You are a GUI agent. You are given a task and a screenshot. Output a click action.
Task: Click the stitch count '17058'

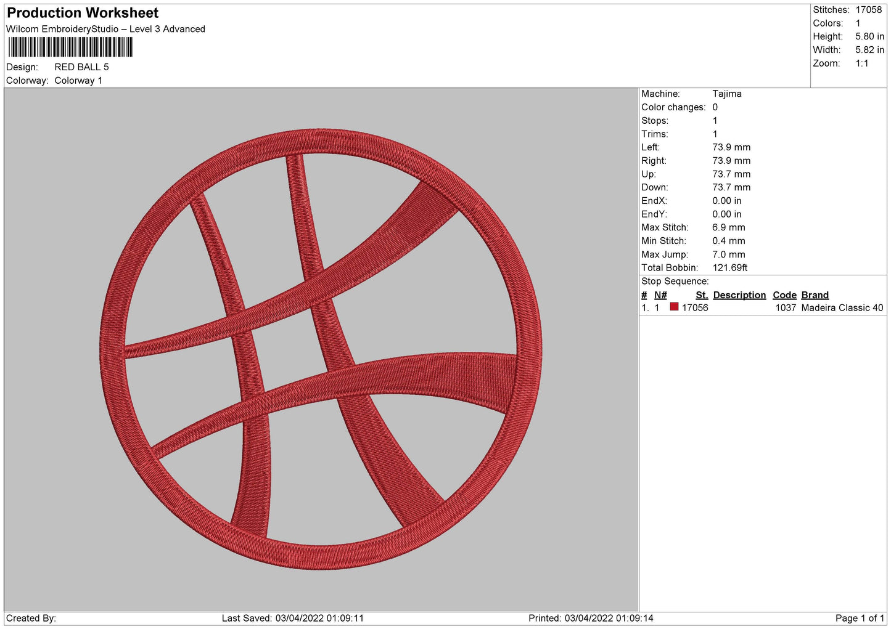869,10
